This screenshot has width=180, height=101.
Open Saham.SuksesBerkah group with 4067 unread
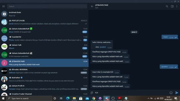(44, 30)
